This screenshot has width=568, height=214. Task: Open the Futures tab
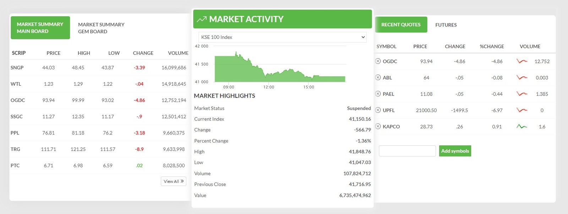(446, 25)
